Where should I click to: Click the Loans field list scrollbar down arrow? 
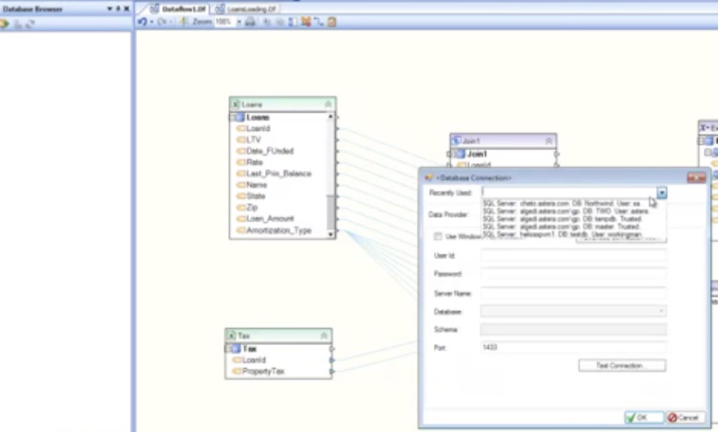click(x=331, y=234)
